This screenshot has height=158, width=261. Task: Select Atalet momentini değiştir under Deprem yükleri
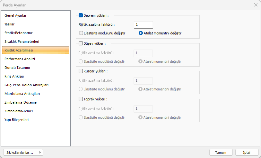pyautogui.click(x=141, y=33)
